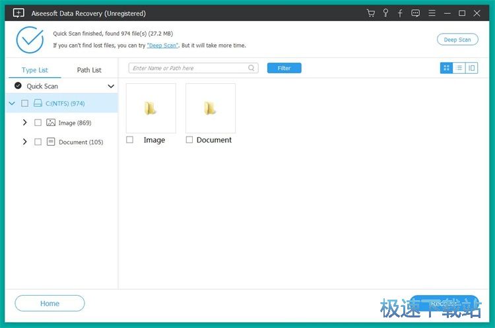Check the C:(NTFS) (974) checkbox
This screenshot has width=495, height=328.
pos(24,103)
